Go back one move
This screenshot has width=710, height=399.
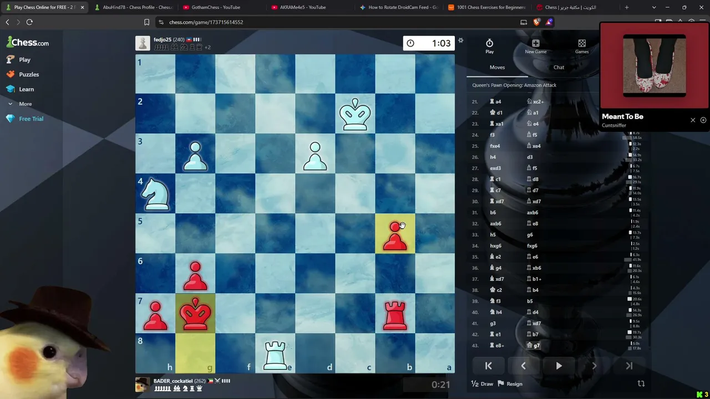coord(523,366)
